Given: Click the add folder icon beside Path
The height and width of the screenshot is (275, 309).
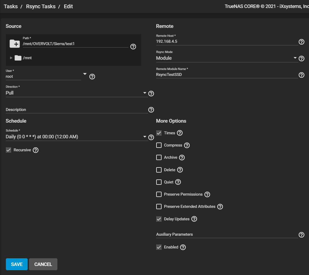Looking at the screenshot, I should (15, 44).
